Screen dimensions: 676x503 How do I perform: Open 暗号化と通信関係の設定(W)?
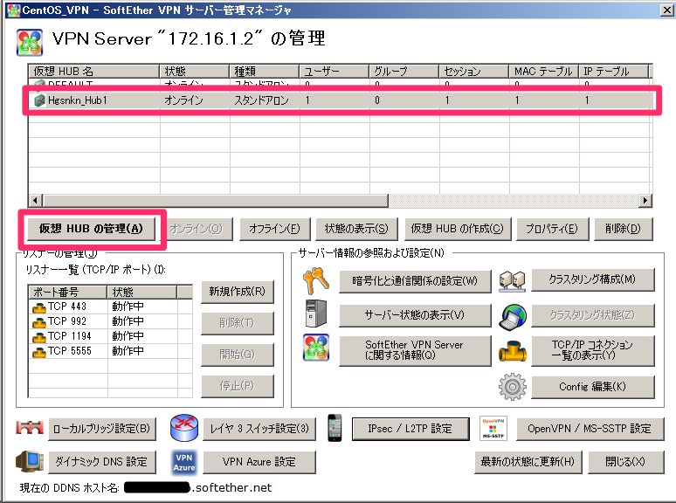click(415, 281)
